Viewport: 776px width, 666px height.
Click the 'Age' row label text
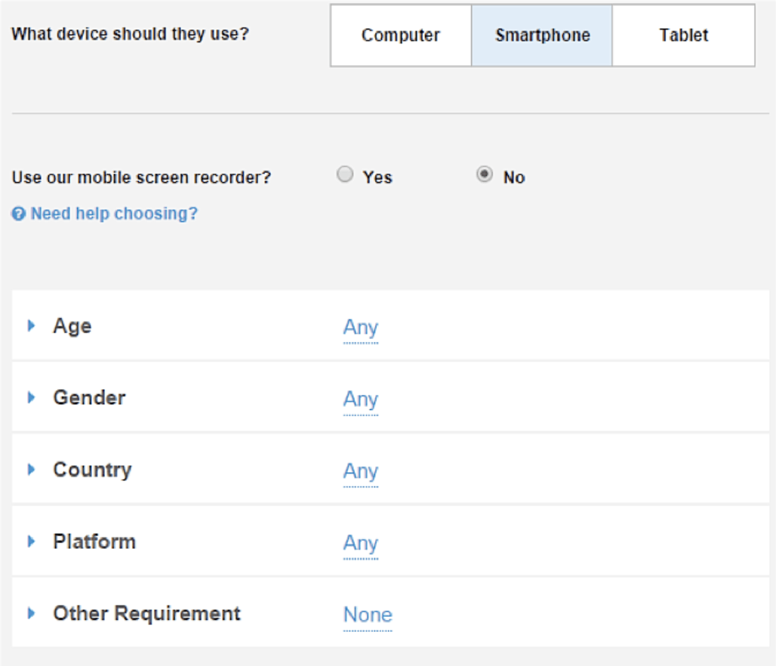(x=72, y=325)
